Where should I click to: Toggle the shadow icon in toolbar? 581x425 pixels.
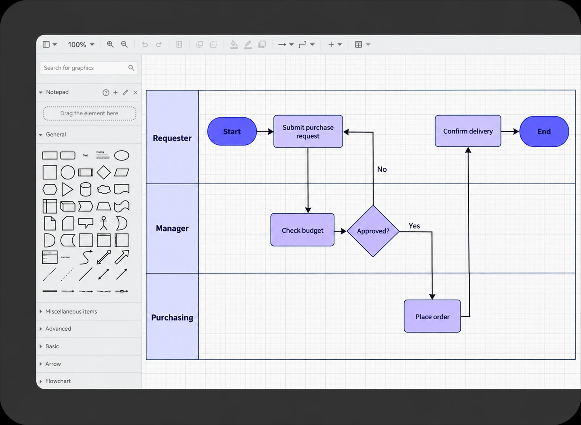pos(262,44)
